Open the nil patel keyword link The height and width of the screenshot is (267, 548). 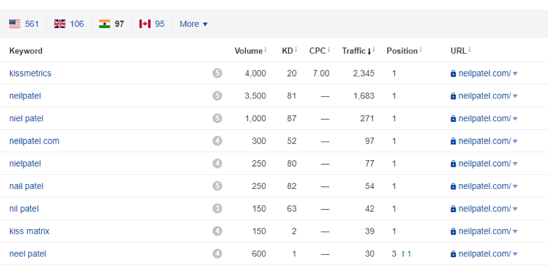pyautogui.click(x=24, y=209)
